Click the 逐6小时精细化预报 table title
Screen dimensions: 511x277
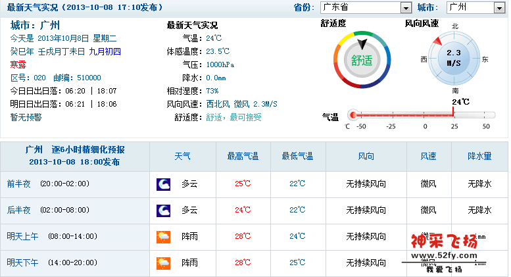pos(88,149)
